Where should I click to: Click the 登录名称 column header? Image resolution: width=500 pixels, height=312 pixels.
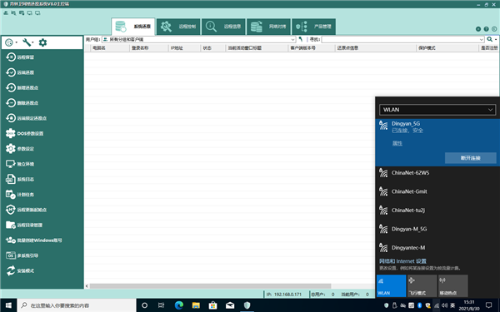pyautogui.click(x=149, y=48)
